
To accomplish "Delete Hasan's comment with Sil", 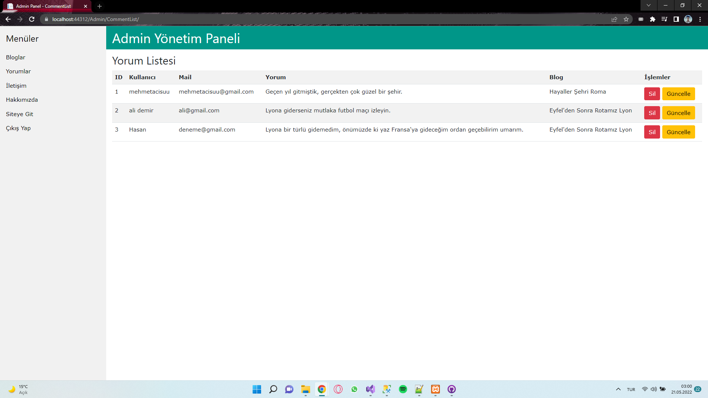I will [x=652, y=132].
